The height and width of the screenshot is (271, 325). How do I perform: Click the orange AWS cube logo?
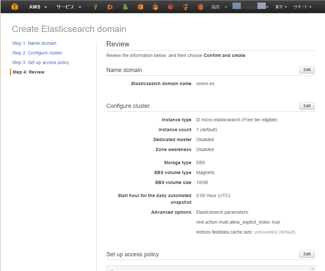point(15,7)
